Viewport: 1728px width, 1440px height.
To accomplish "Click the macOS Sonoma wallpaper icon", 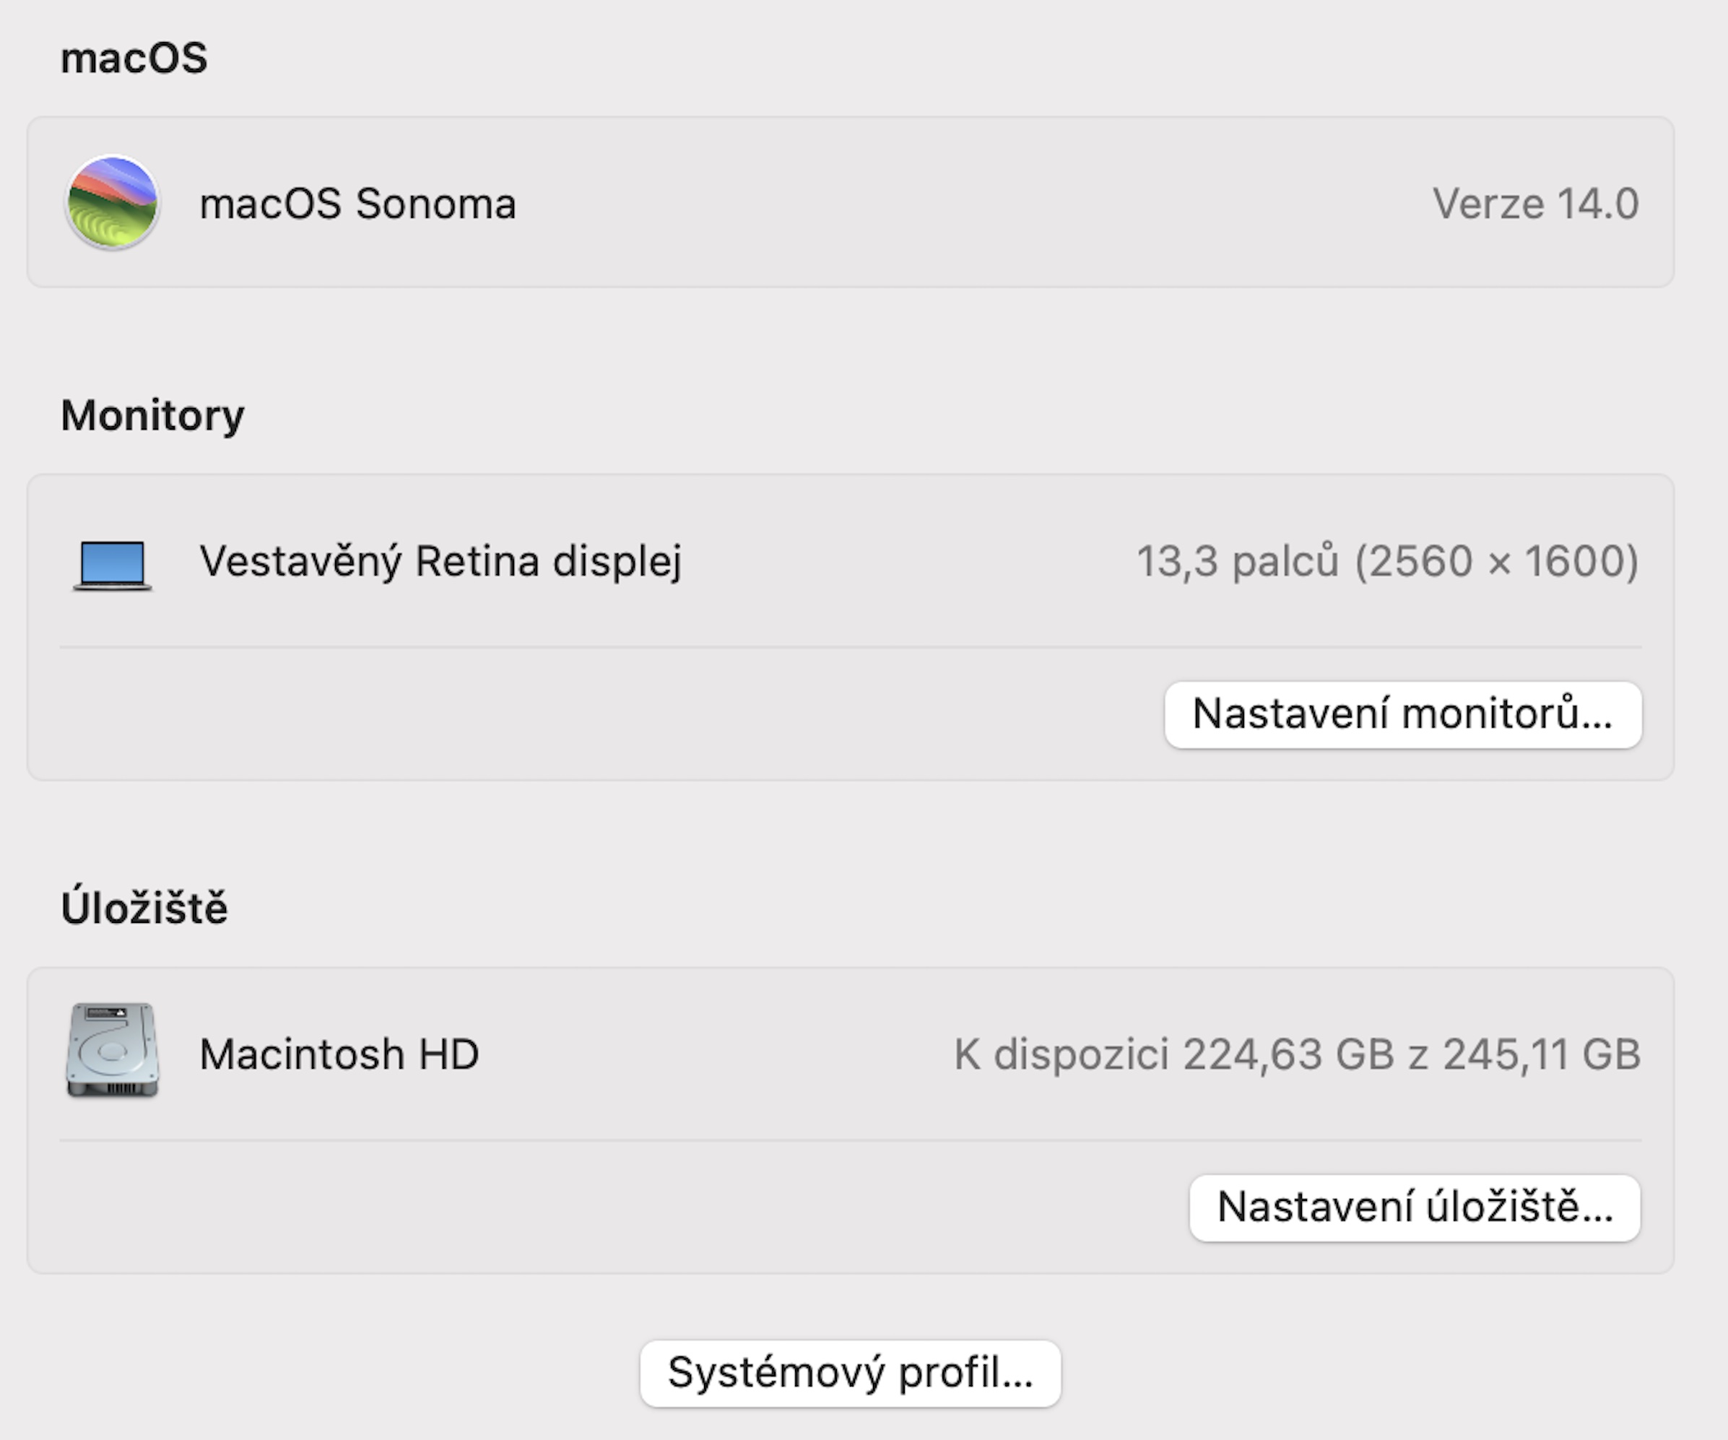I will pyautogui.click(x=112, y=202).
